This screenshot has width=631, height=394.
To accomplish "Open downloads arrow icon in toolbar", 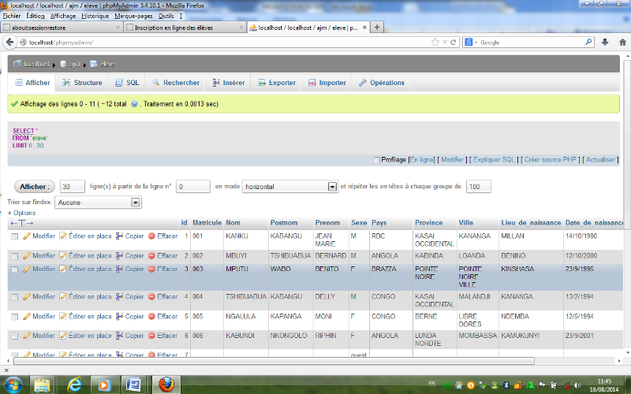I will 605,43.
